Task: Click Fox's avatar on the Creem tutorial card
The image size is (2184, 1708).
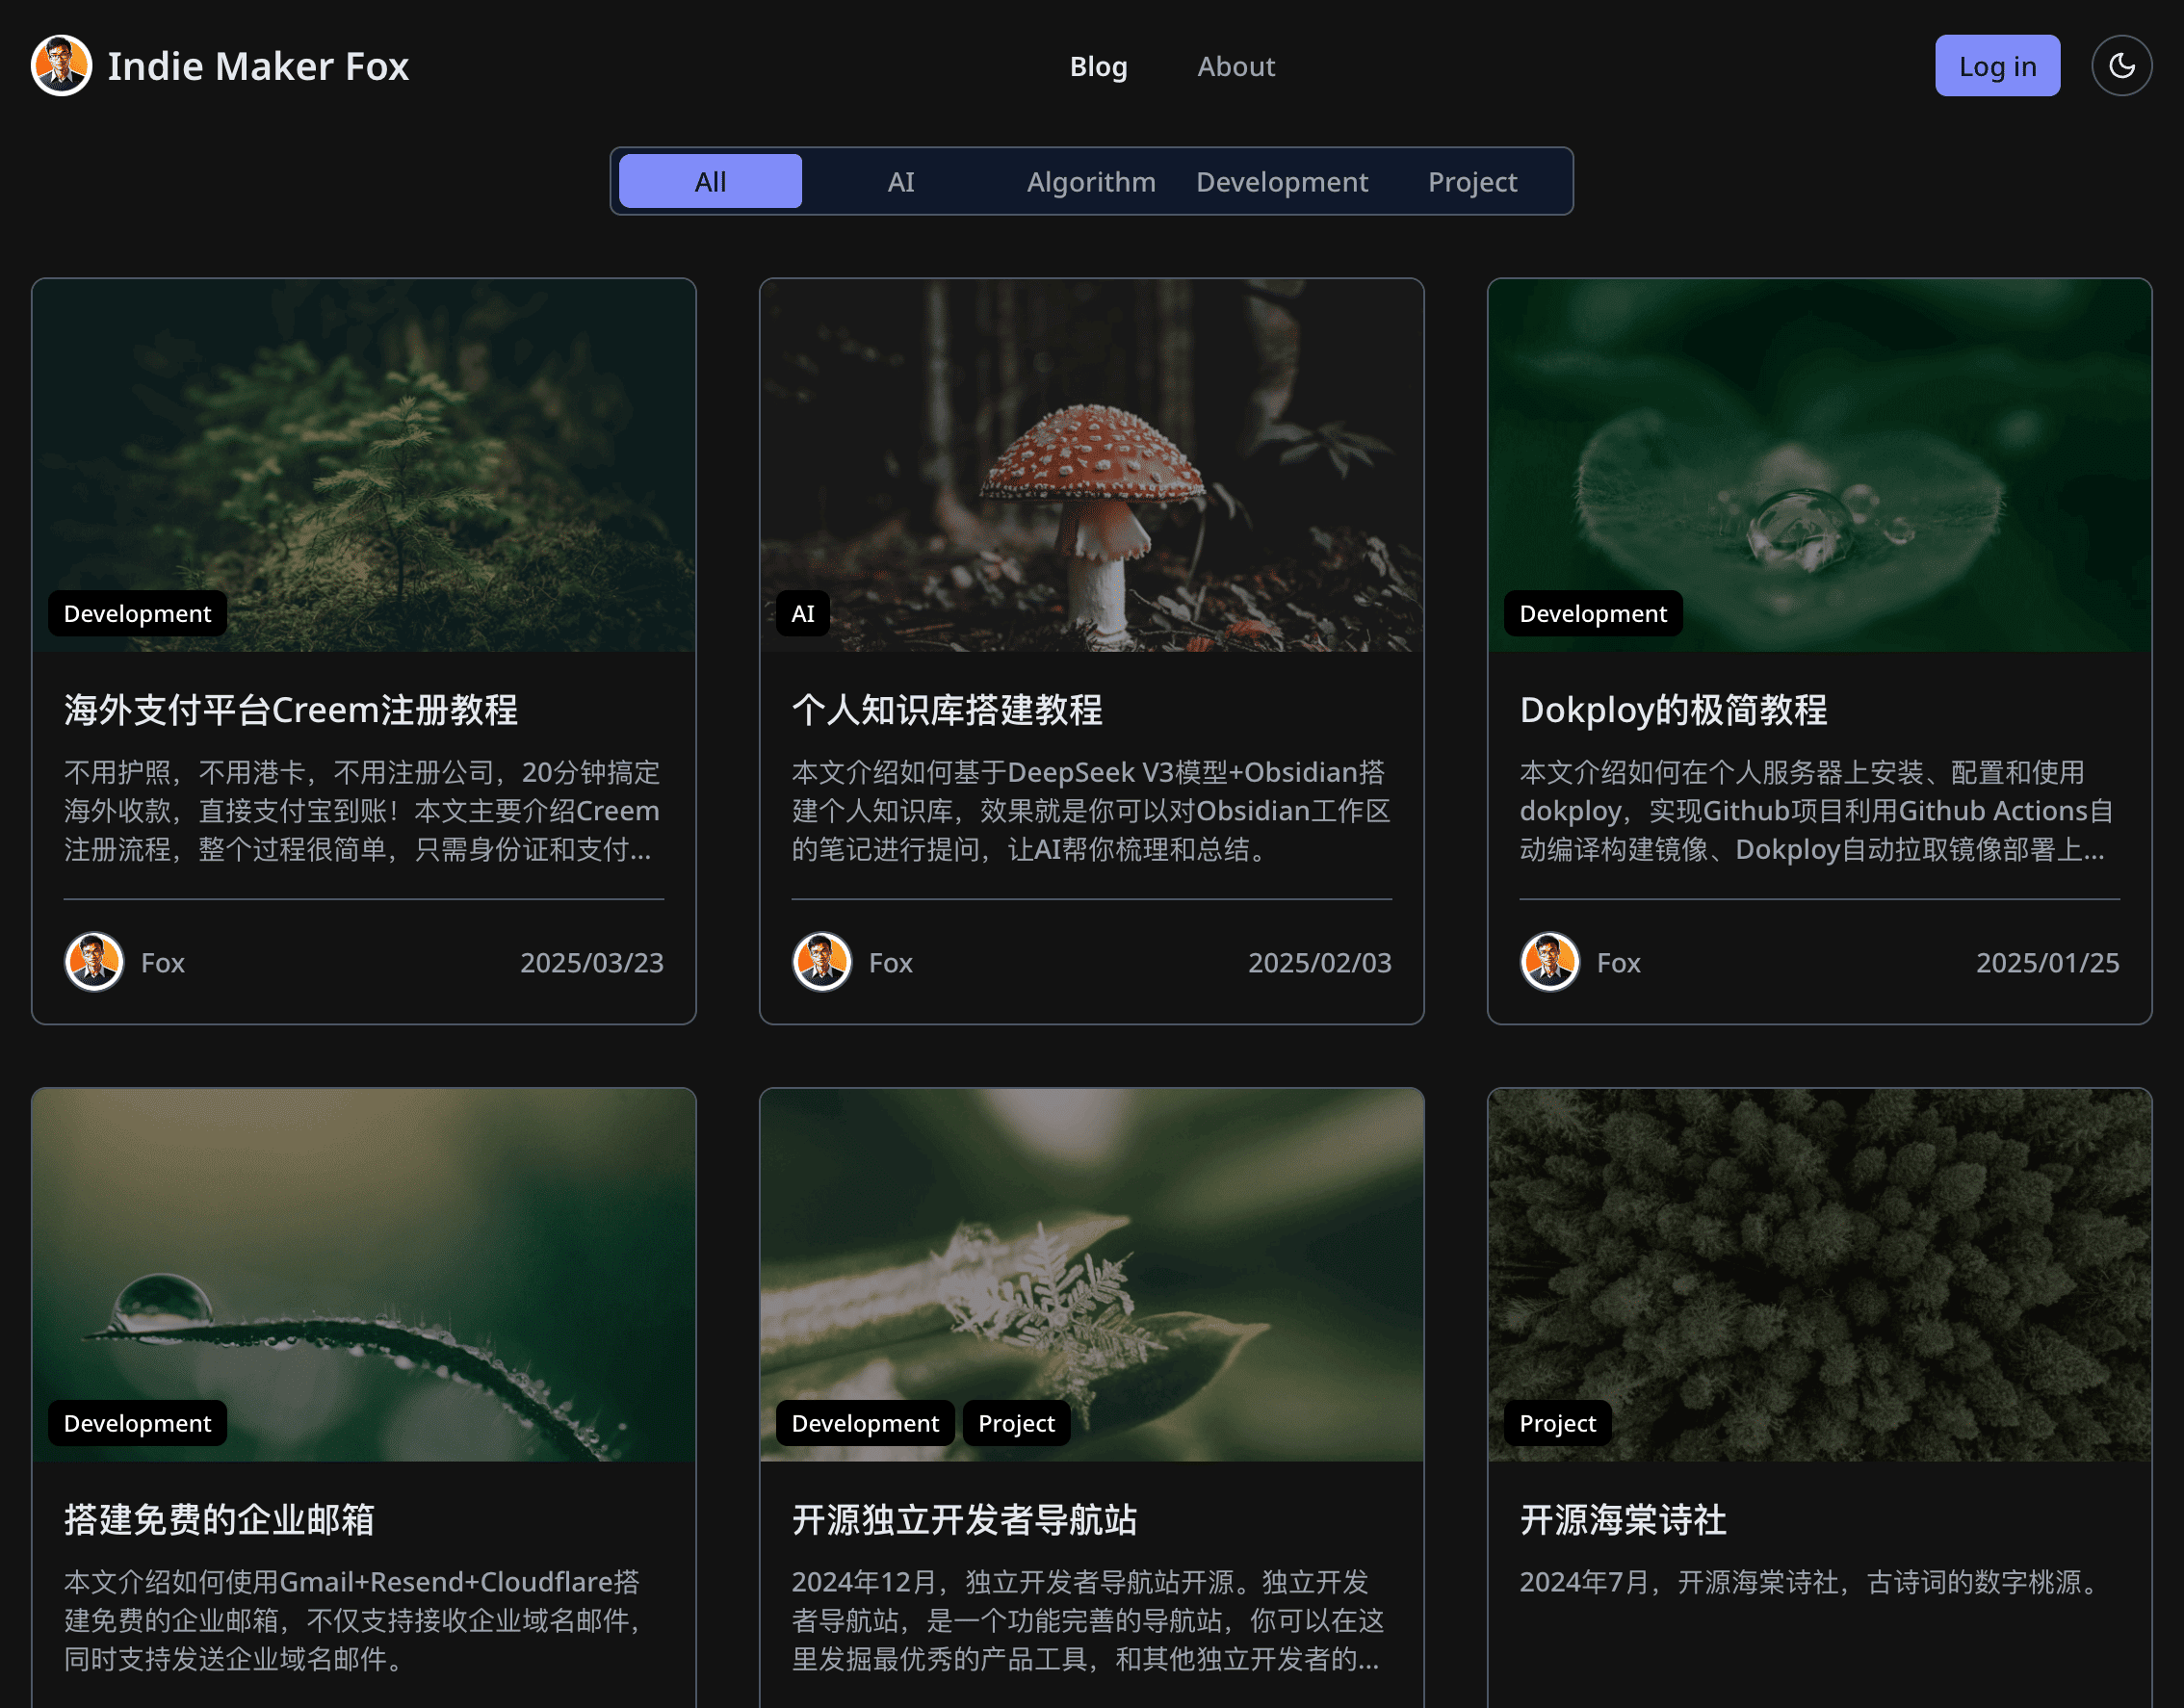Action: tap(93, 962)
